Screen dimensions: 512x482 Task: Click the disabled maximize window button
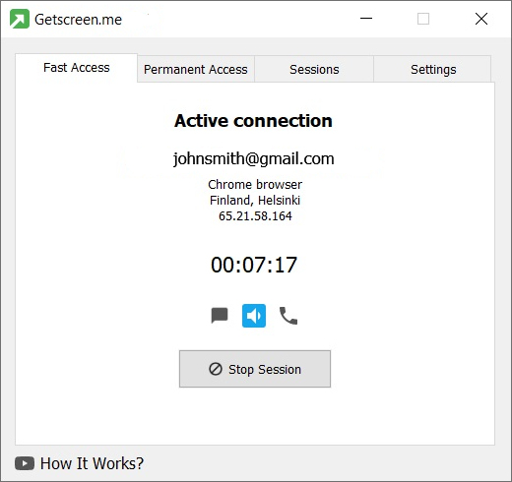(x=423, y=19)
